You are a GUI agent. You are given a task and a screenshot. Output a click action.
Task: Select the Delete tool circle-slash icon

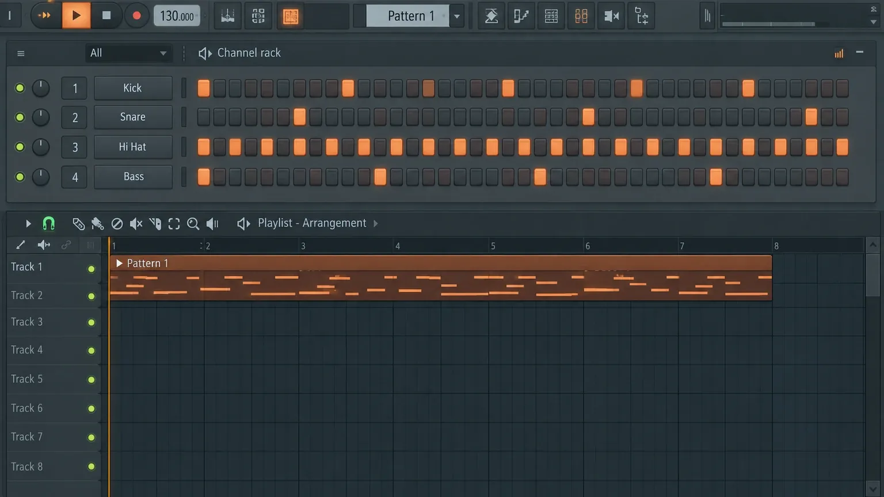click(x=117, y=224)
